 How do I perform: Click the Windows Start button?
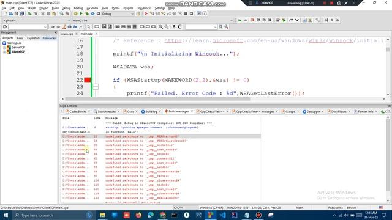(6, 215)
